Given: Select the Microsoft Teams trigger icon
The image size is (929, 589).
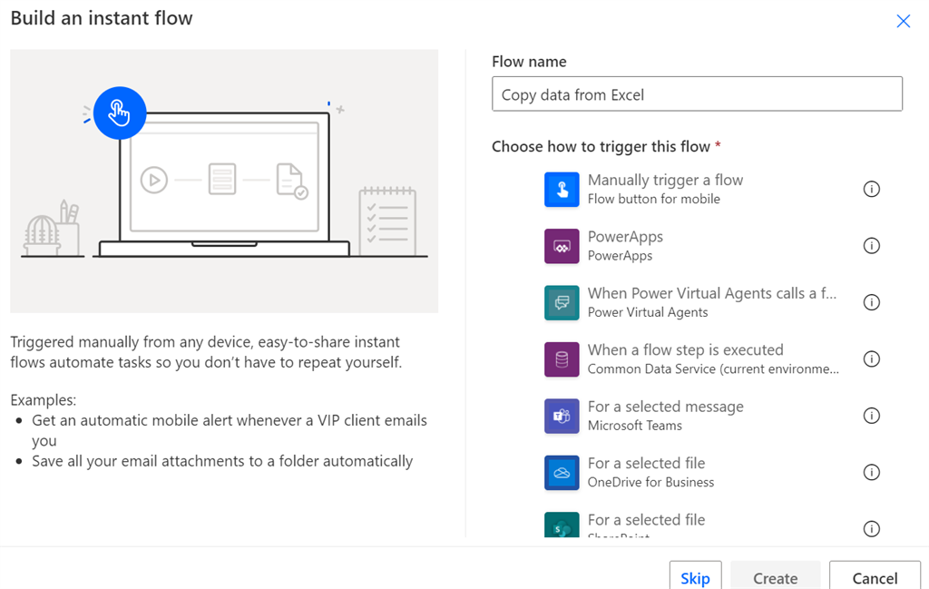Looking at the screenshot, I should [x=561, y=416].
